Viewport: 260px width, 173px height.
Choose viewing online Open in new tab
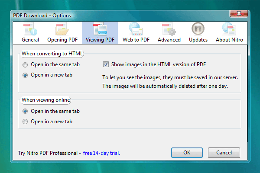[25, 122]
